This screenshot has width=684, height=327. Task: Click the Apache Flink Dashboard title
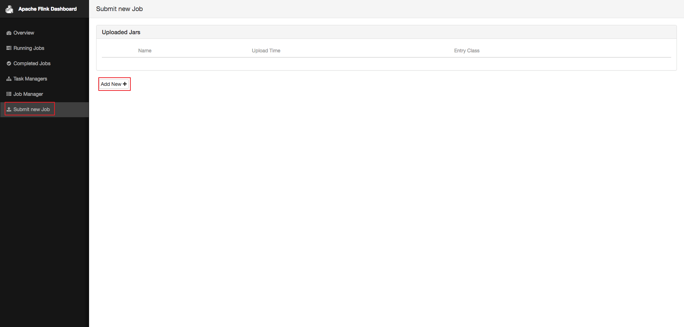pos(48,9)
